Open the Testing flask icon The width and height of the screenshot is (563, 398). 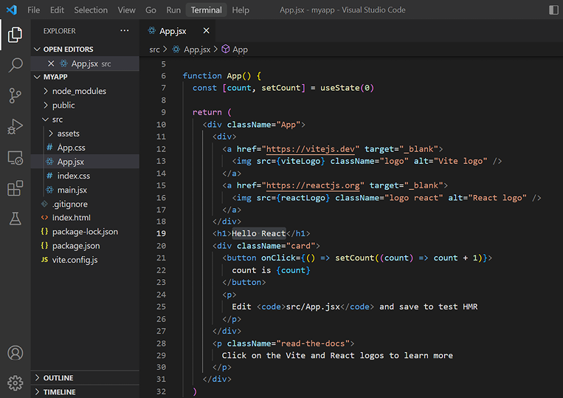pyautogui.click(x=15, y=219)
